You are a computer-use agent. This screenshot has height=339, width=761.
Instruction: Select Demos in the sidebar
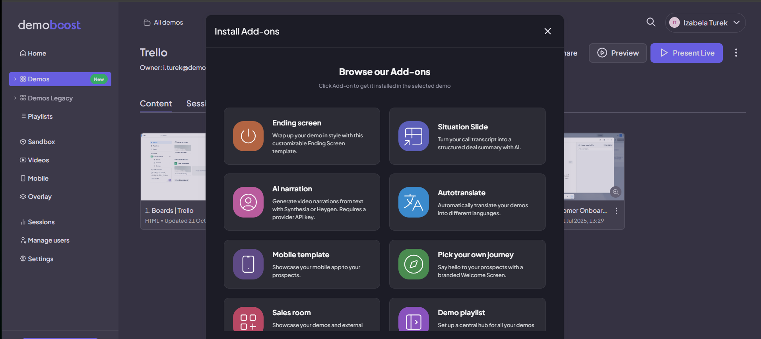coord(60,79)
